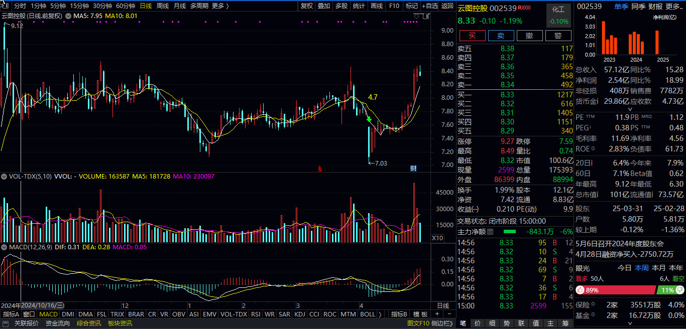Open the 板块资讯 tab
Image resolution: width=686 pixels, height=329 pixels.
[120, 323]
